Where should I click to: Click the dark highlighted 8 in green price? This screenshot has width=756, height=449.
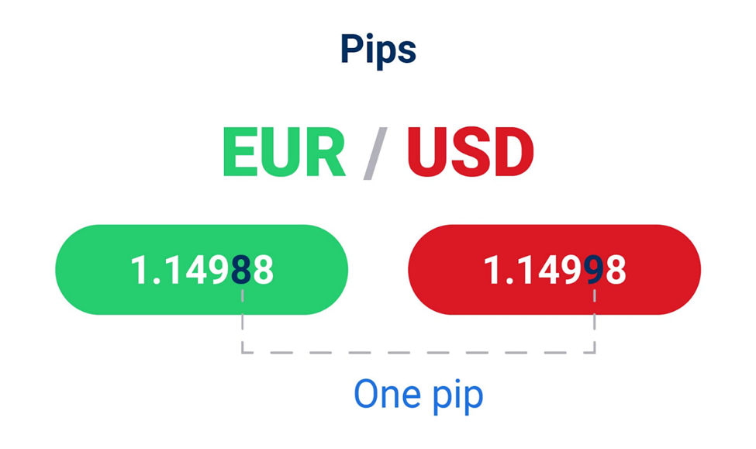(242, 271)
